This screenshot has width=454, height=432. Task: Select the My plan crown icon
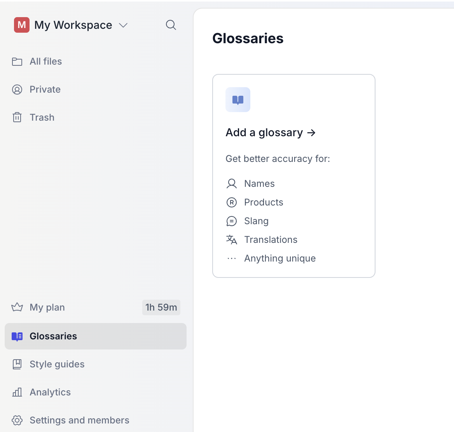pyautogui.click(x=17, y=307)
